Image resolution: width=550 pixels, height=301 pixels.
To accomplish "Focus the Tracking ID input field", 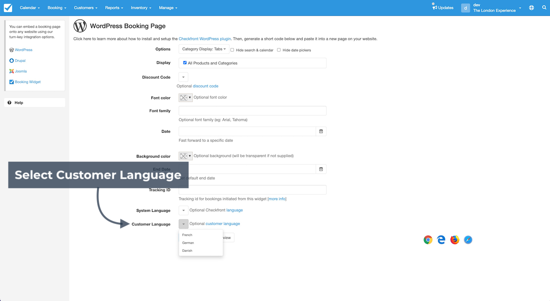I will click(x=253, y=190).
